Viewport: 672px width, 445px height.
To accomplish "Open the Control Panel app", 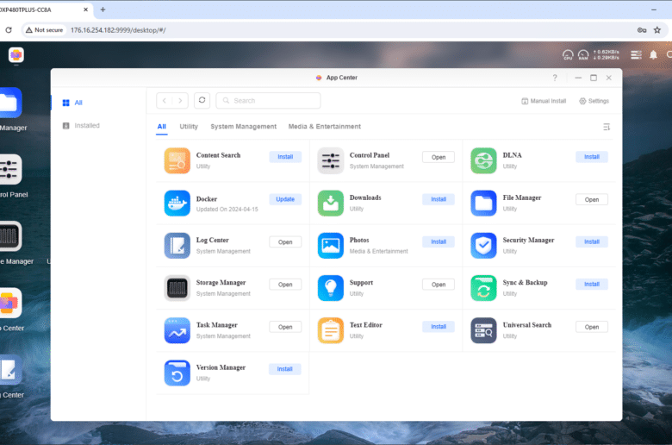I will coord(439,157).
